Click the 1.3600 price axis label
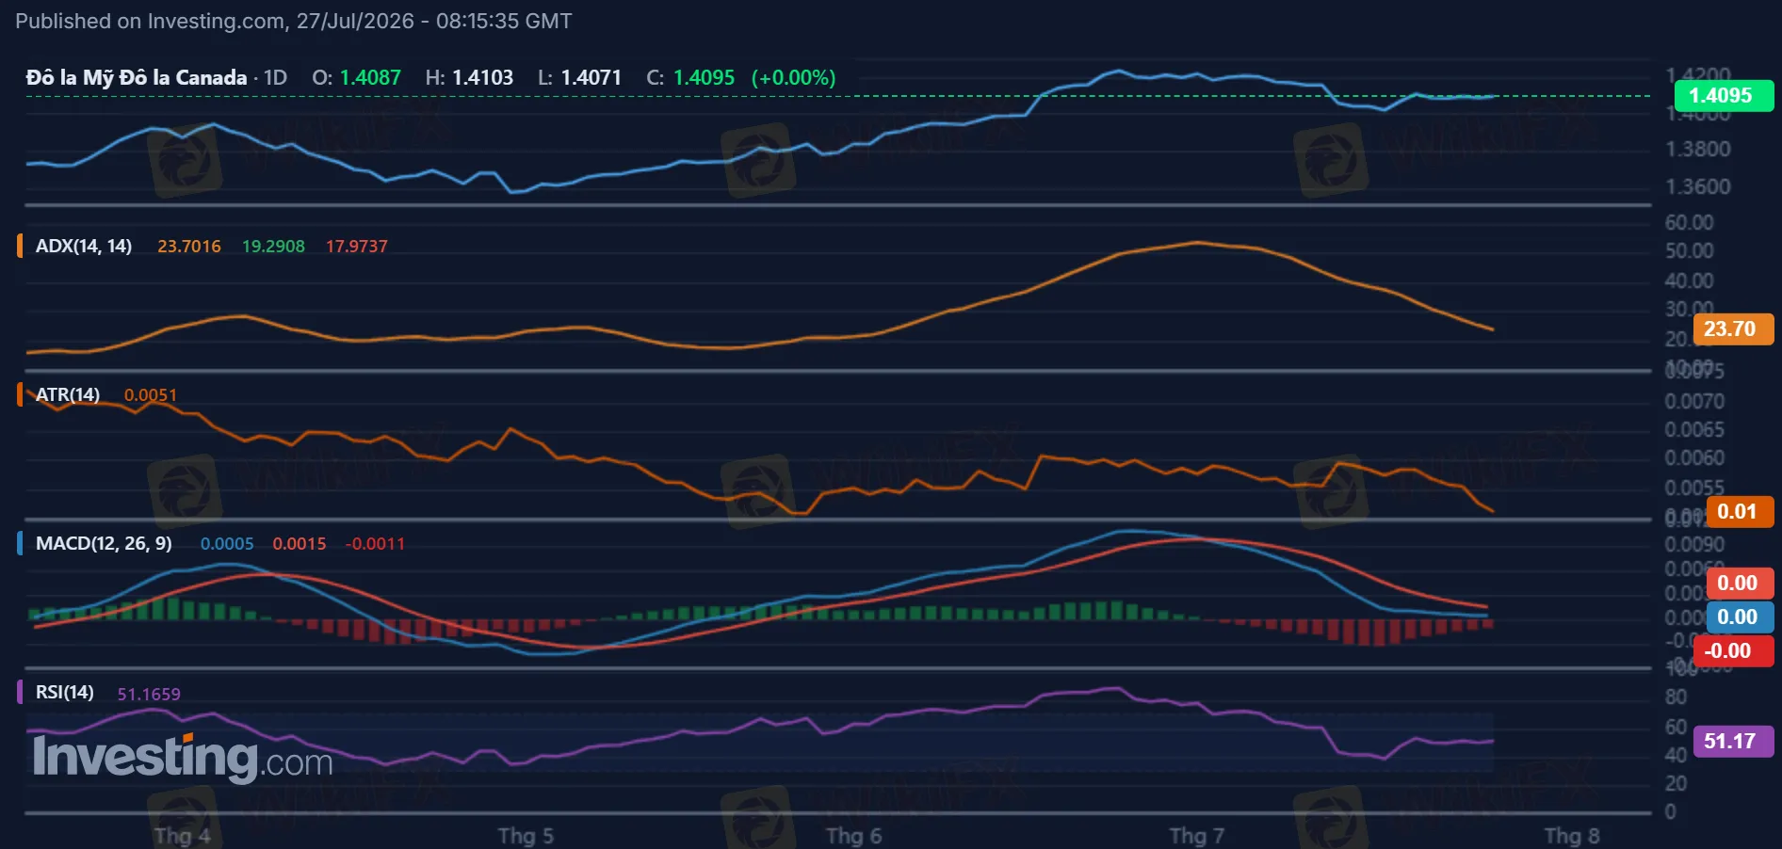The image size is (1782, 849). (x=1698, y=186)
